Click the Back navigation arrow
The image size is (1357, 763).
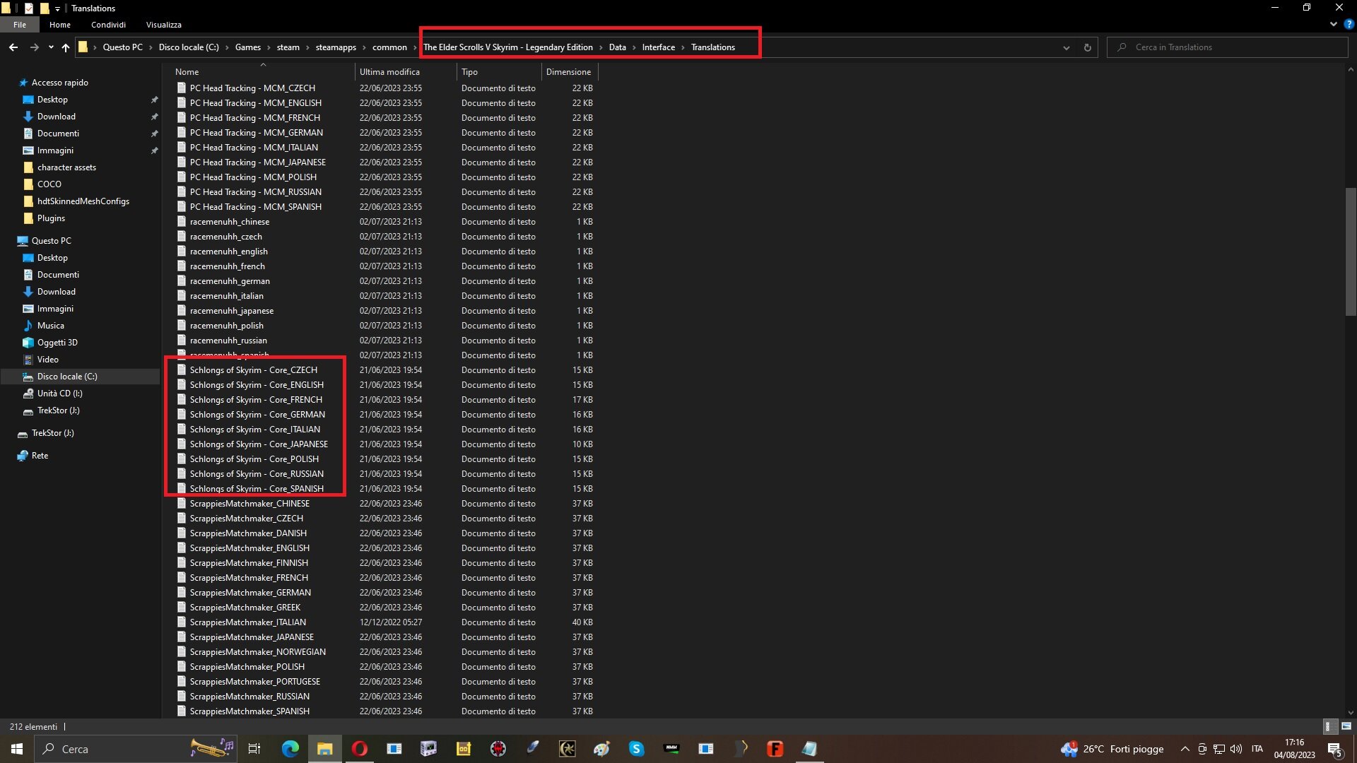click(x=13, y=47)
